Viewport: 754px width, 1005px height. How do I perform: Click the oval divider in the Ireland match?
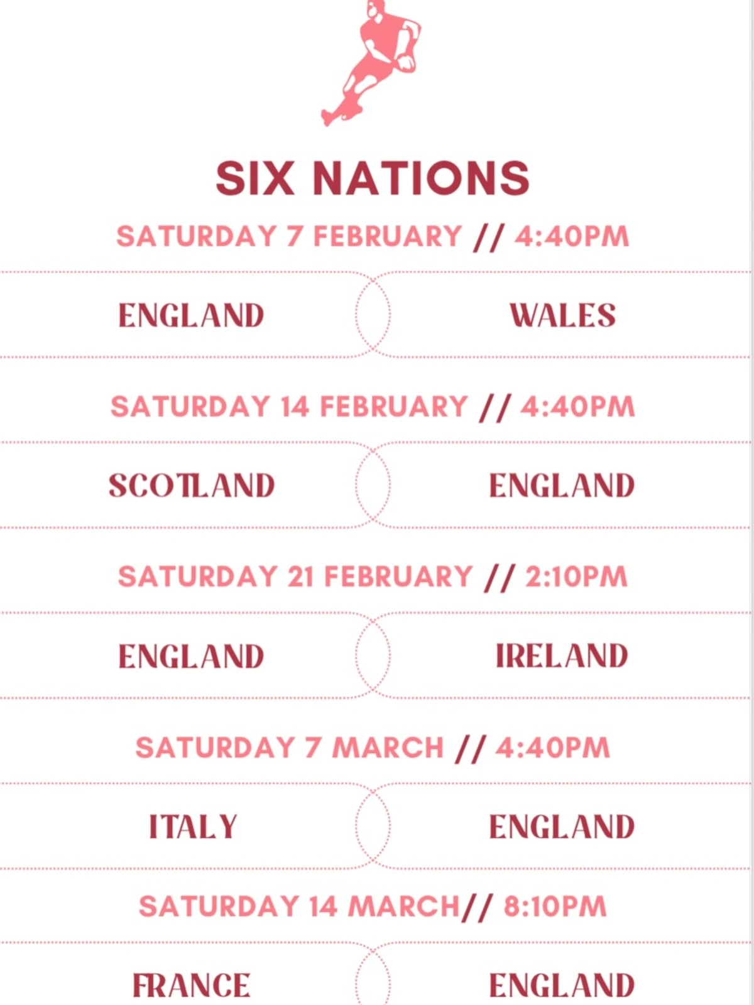pyautogui.click(x=373, y=655)
